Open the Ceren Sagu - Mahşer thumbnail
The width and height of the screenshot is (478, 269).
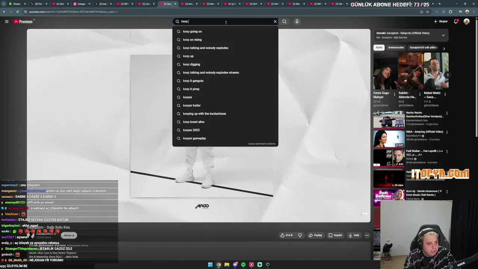point(385,71)
